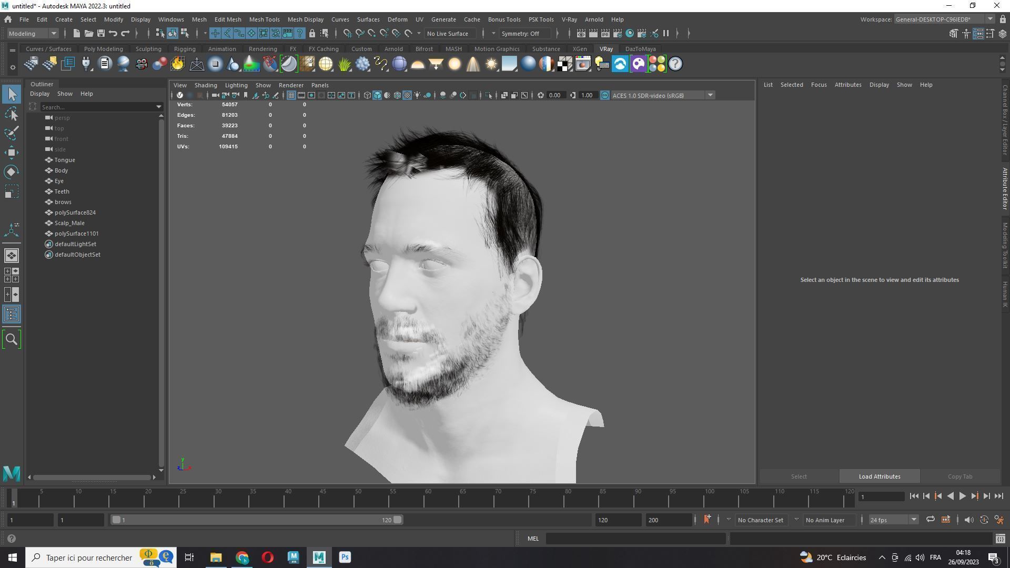Click the MEL command line input

pos(635,539)
